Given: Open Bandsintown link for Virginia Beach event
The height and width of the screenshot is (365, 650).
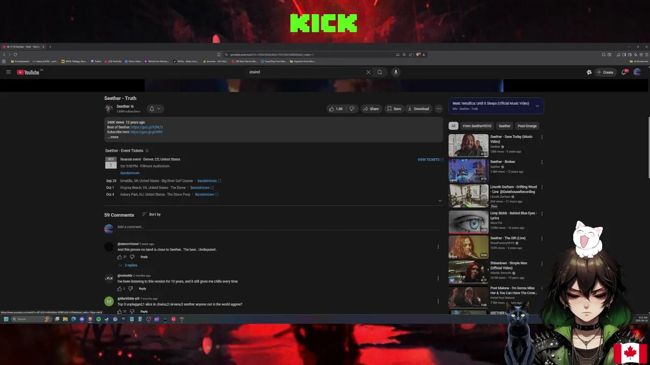Looking at the screenshot, I should click(202, 188).
